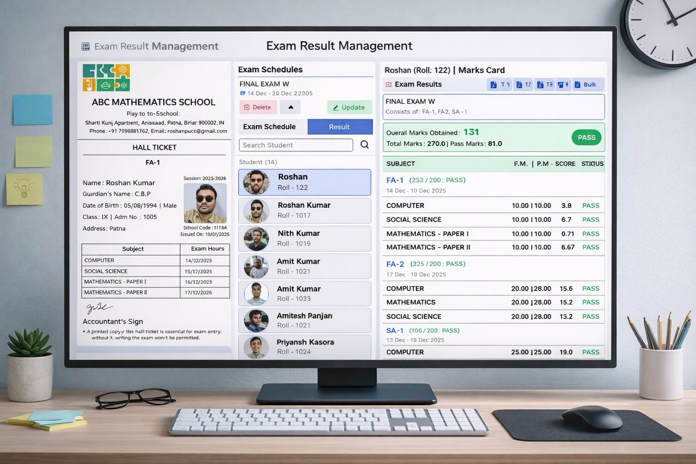Click the red icon beside Exam Results heading

(388, 84)
